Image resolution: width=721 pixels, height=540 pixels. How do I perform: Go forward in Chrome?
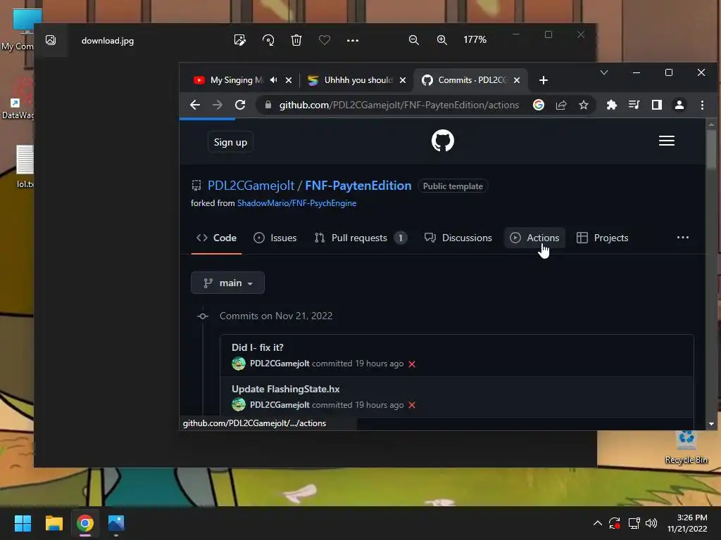coord(218,105)
